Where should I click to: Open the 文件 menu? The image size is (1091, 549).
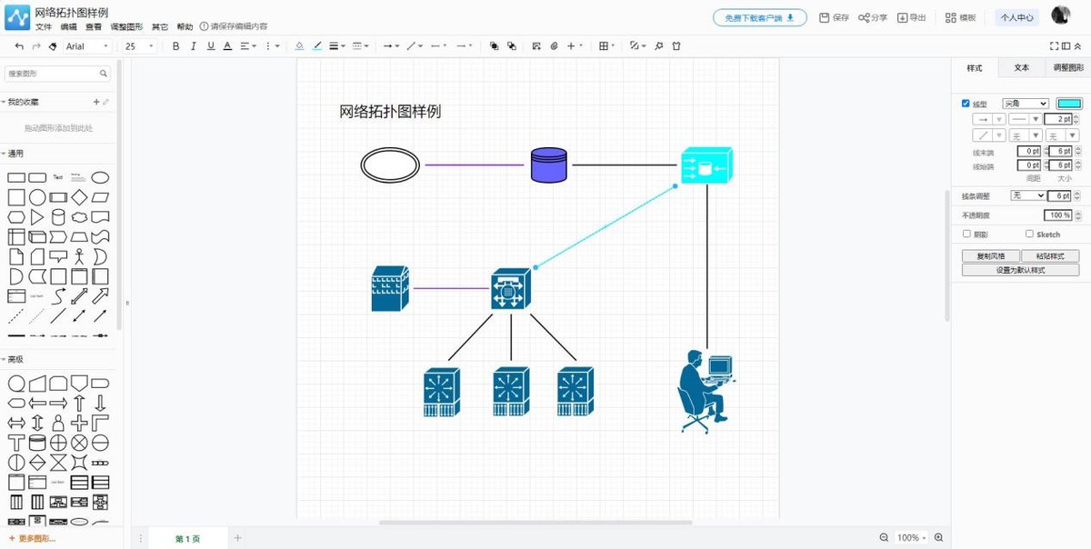point(44,26)
